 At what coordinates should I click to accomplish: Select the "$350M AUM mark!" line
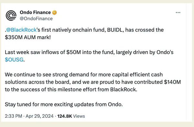pos(28,37)
